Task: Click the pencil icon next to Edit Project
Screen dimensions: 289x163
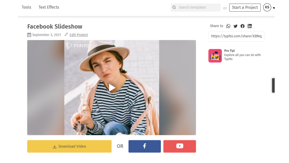Action: 67,35
